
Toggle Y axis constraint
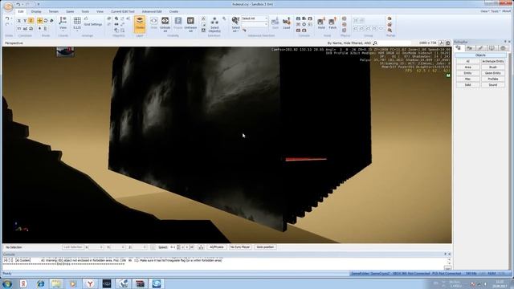[25, 21]
